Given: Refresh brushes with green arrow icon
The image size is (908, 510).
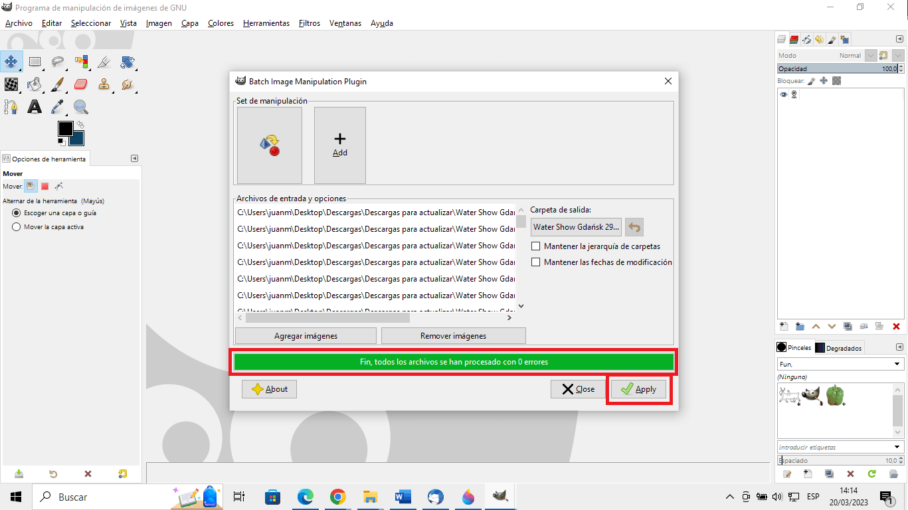Looking at the screenshot, I should pyautogui.click(x=871, y=473).
